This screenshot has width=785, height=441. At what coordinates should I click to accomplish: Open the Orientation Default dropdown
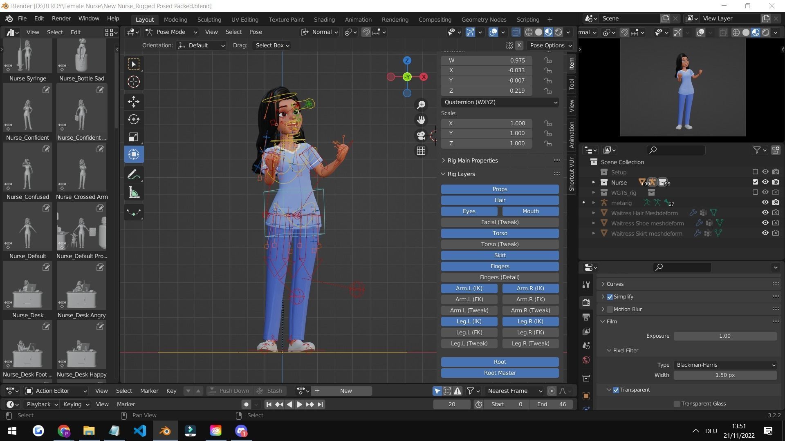coord(201,45)
